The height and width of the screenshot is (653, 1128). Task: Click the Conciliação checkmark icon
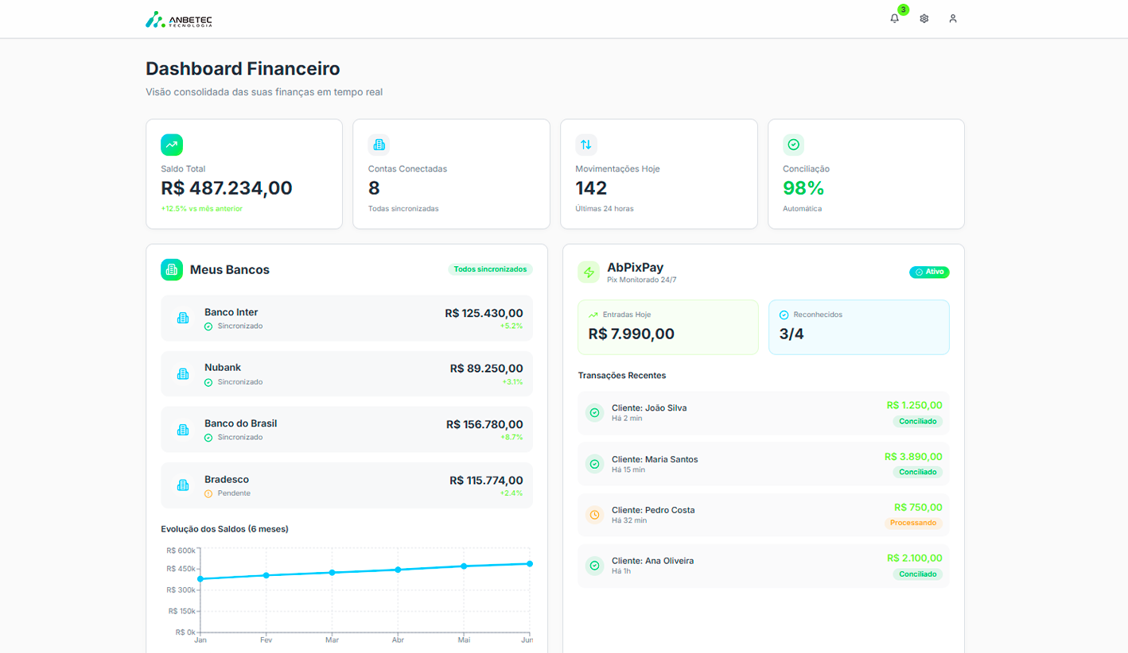(x=793, y=145)
